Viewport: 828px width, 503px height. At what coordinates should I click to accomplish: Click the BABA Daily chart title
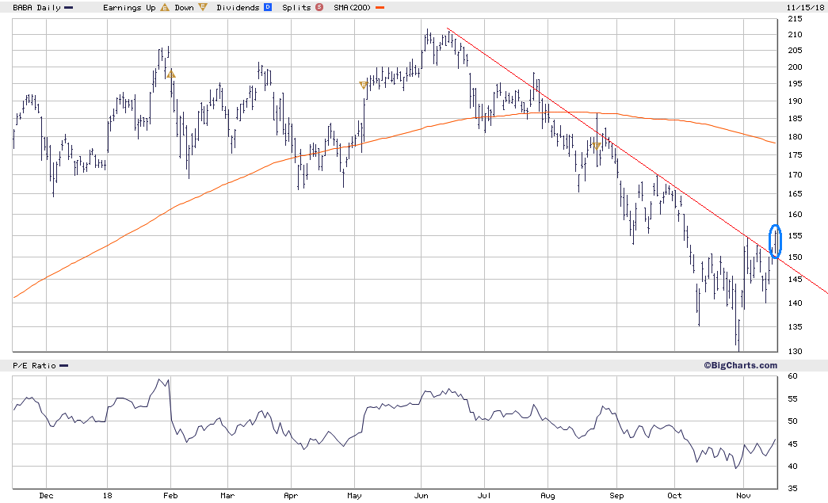(x=36, y=7)
